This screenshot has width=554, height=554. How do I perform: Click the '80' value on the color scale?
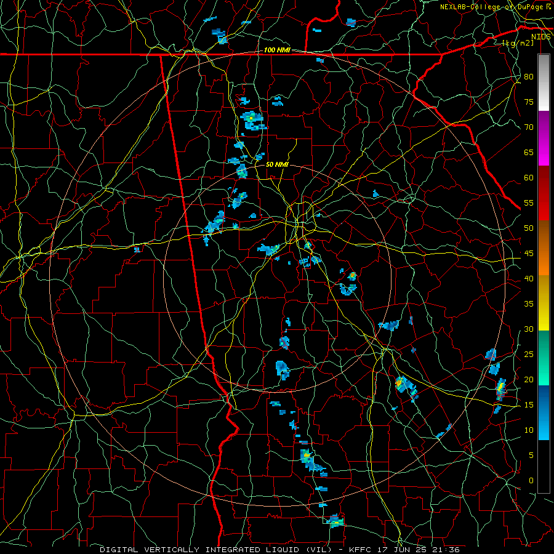[529, 77]
